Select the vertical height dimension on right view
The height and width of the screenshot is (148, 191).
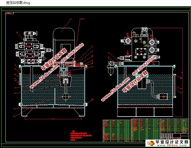(x=182, y=72)
